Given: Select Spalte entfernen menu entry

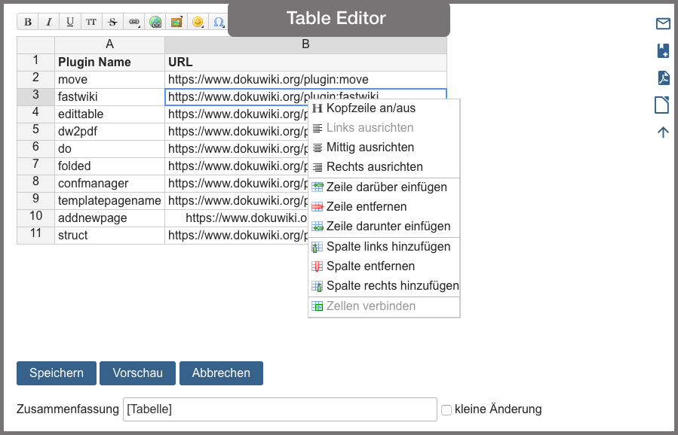Looking at the screenshot, I should [384, 266].
